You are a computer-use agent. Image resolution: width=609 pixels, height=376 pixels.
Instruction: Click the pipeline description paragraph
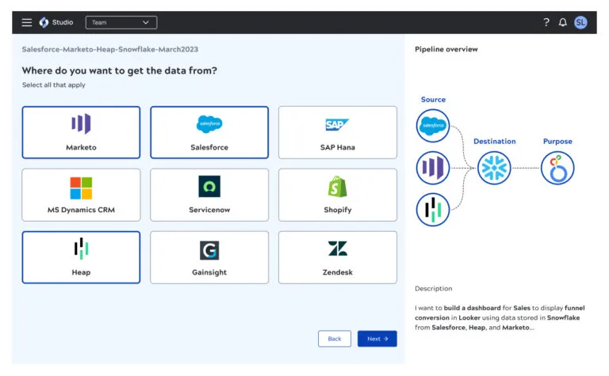coord(500,317)
